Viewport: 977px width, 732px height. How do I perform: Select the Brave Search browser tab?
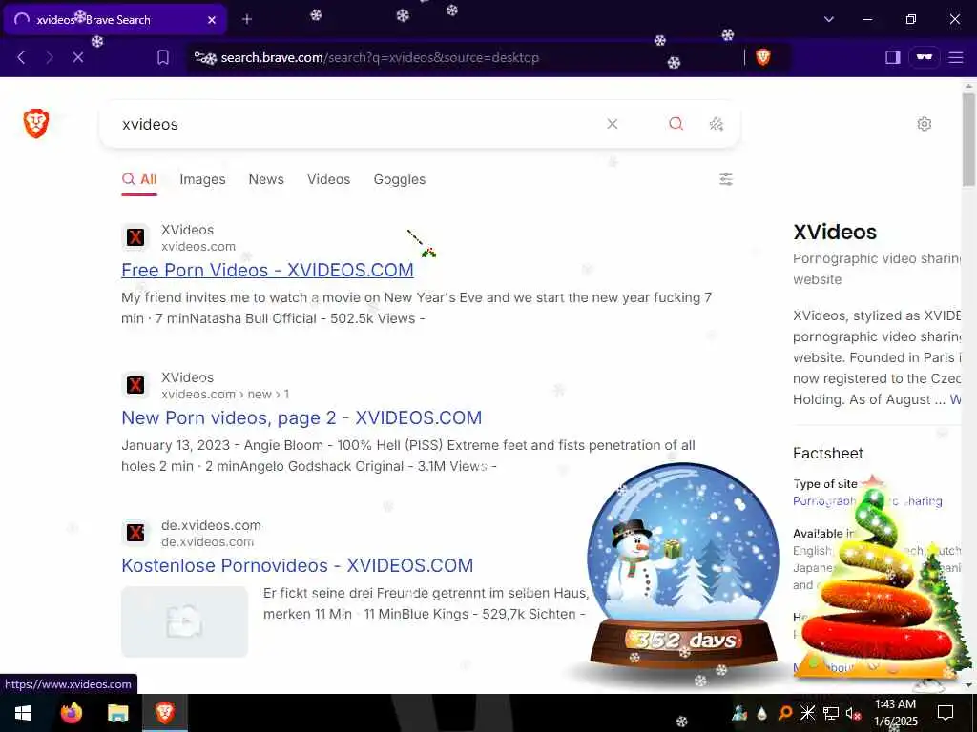[114, 20]
